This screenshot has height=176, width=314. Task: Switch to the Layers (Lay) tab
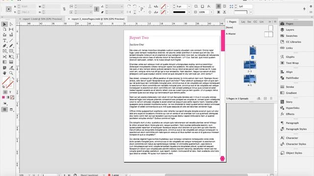tap(243, 22)
